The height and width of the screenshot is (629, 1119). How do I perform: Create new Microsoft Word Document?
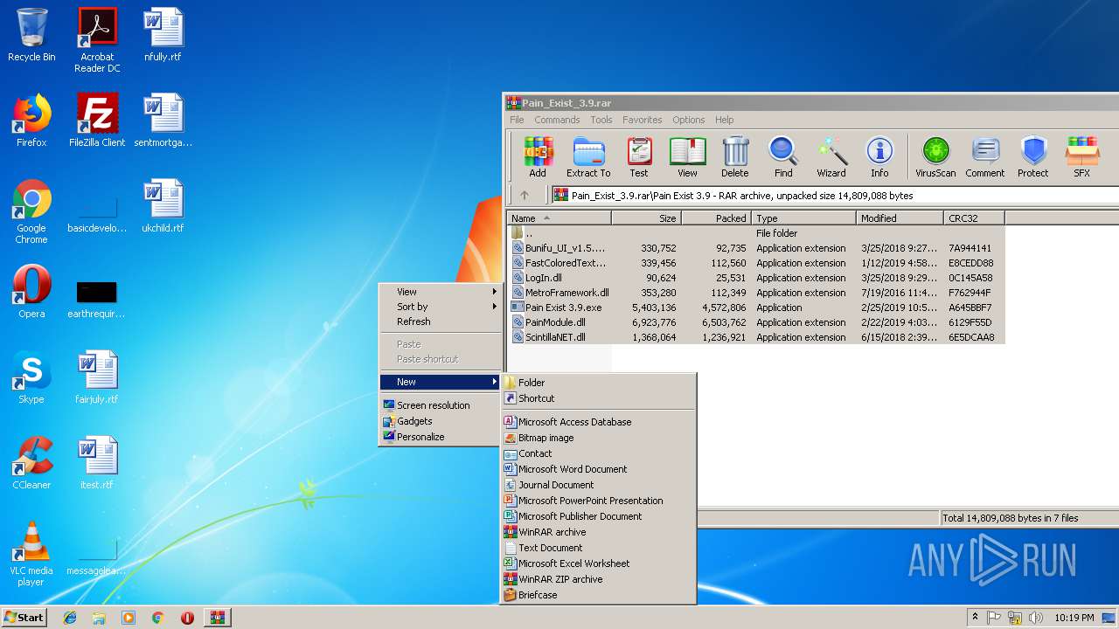pyautogui.click(x=599, y=469)
